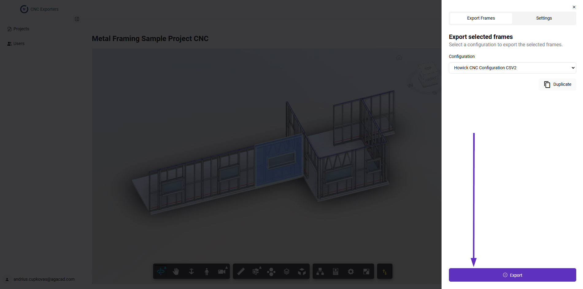The image size is (583, 289).
Task: Click the Home view icon
Action: tap(399, 58)
